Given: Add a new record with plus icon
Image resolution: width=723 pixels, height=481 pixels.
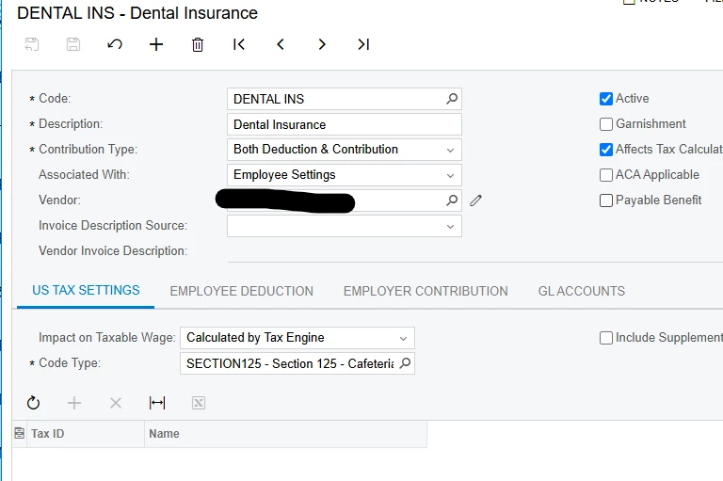Looking at the screenshot, I should tap(156, 44).
